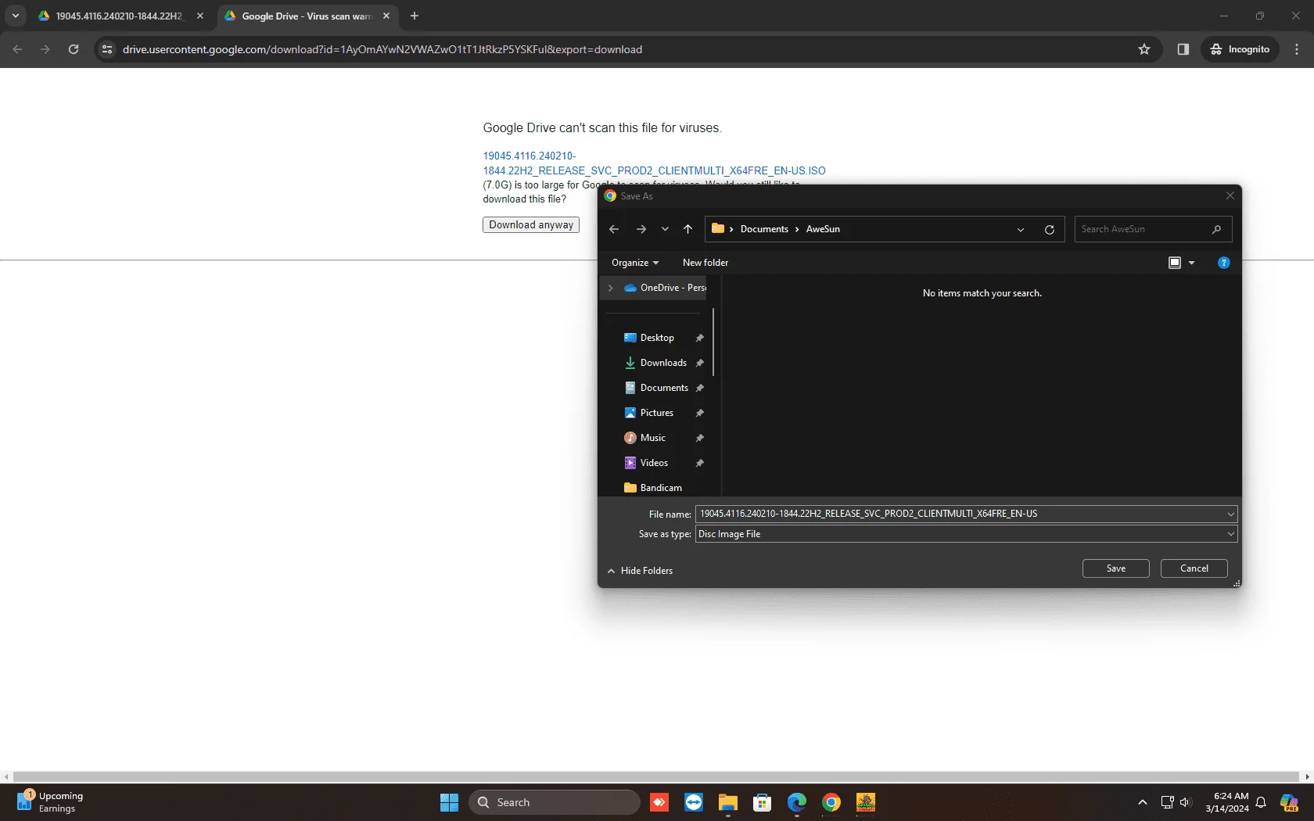Click the Incognito indicator
Screen dimensions: 1314x821
(x=1240, y=49)
